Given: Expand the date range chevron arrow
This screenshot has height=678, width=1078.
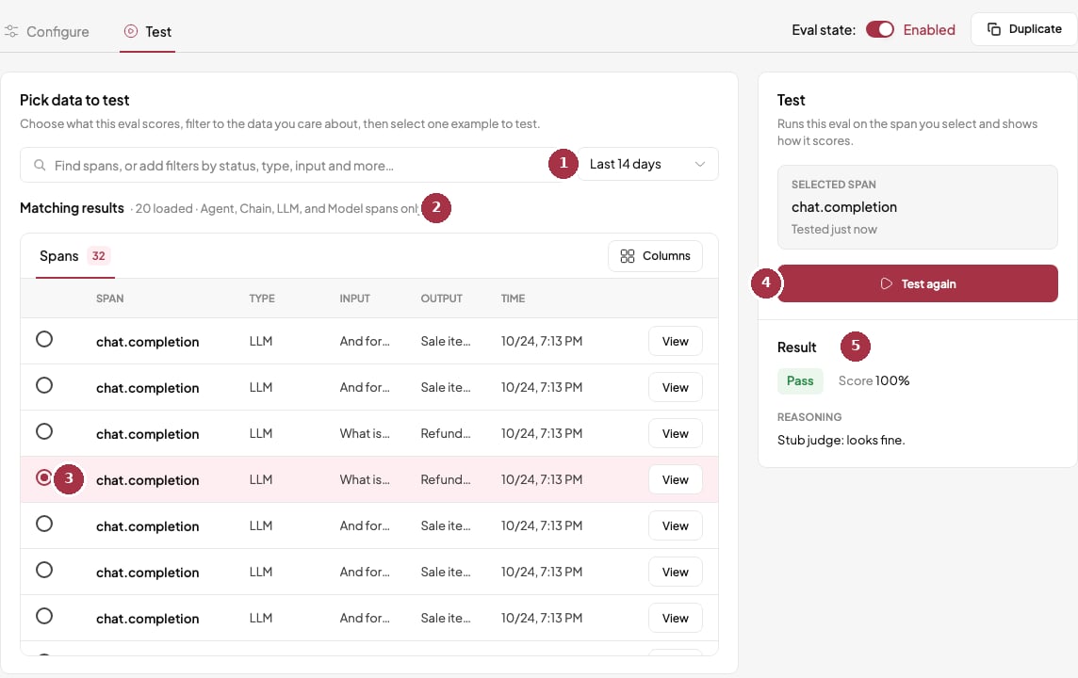Looking at the screenshot, I should point(700,164).
